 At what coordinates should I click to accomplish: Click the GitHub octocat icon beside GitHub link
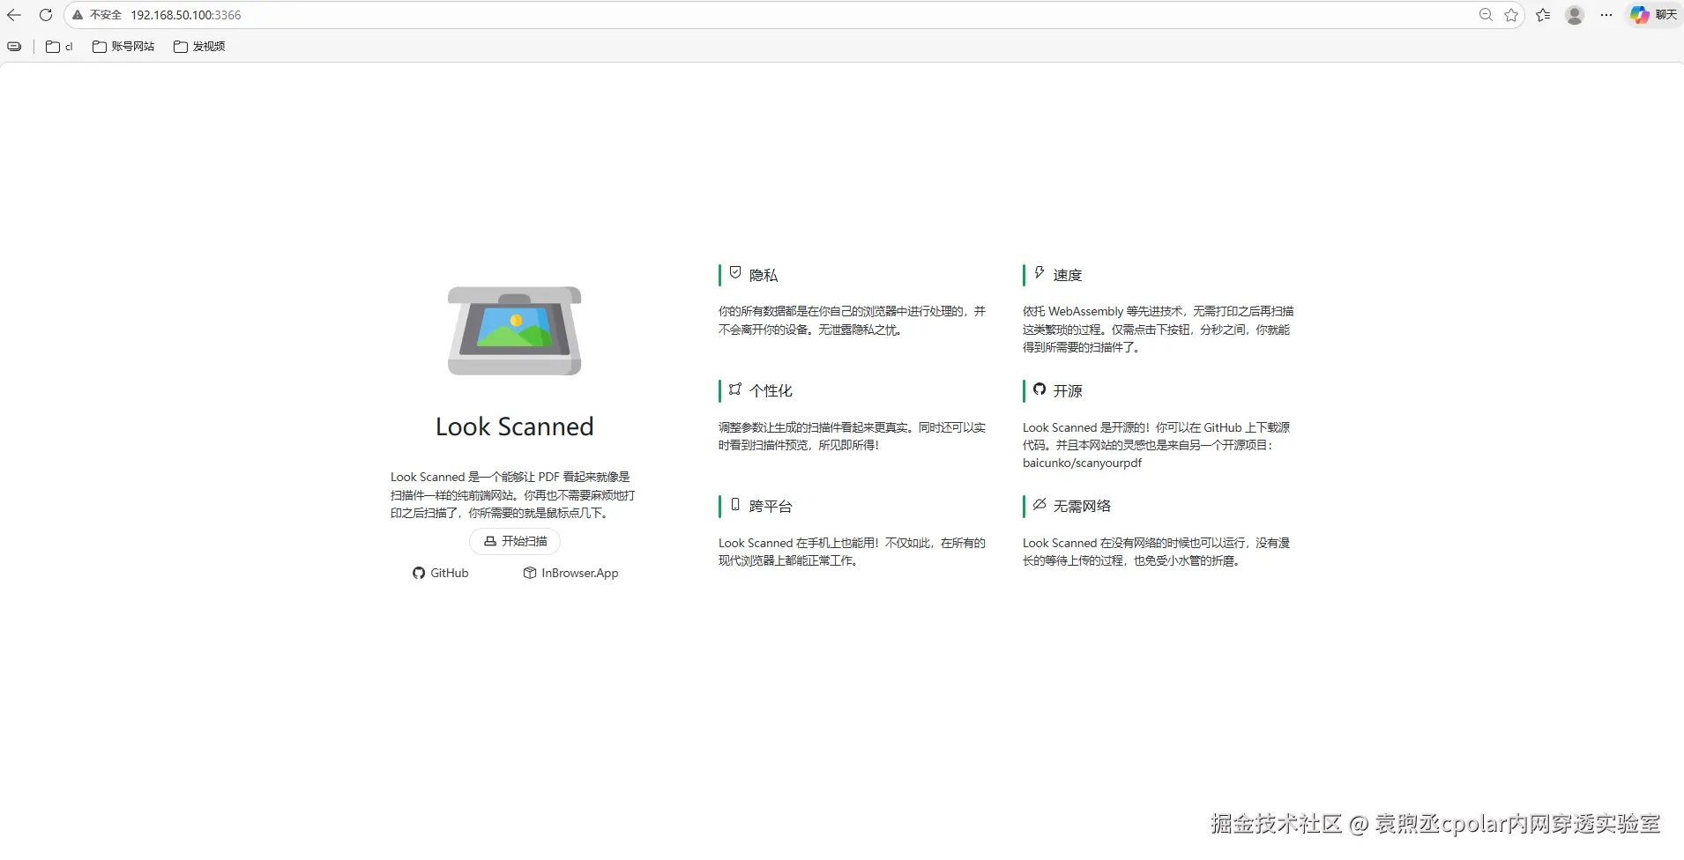click(x=419, y=573)
